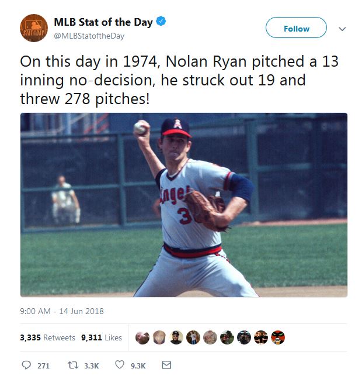Click the reply speech bubble icon
Image resolution: width=362 pixels, height=379 pixels.
[x=26, y=366]
